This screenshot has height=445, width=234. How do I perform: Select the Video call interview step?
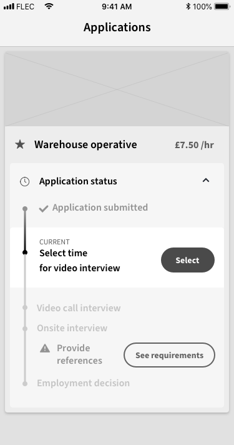(x=79, y=308)
